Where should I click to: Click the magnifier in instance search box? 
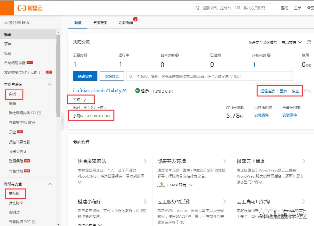pyautogui.click(x=131, y=76)
